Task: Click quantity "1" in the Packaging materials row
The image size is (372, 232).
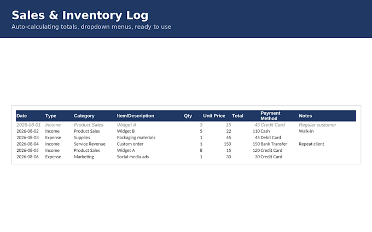Action: click(201, 138)
